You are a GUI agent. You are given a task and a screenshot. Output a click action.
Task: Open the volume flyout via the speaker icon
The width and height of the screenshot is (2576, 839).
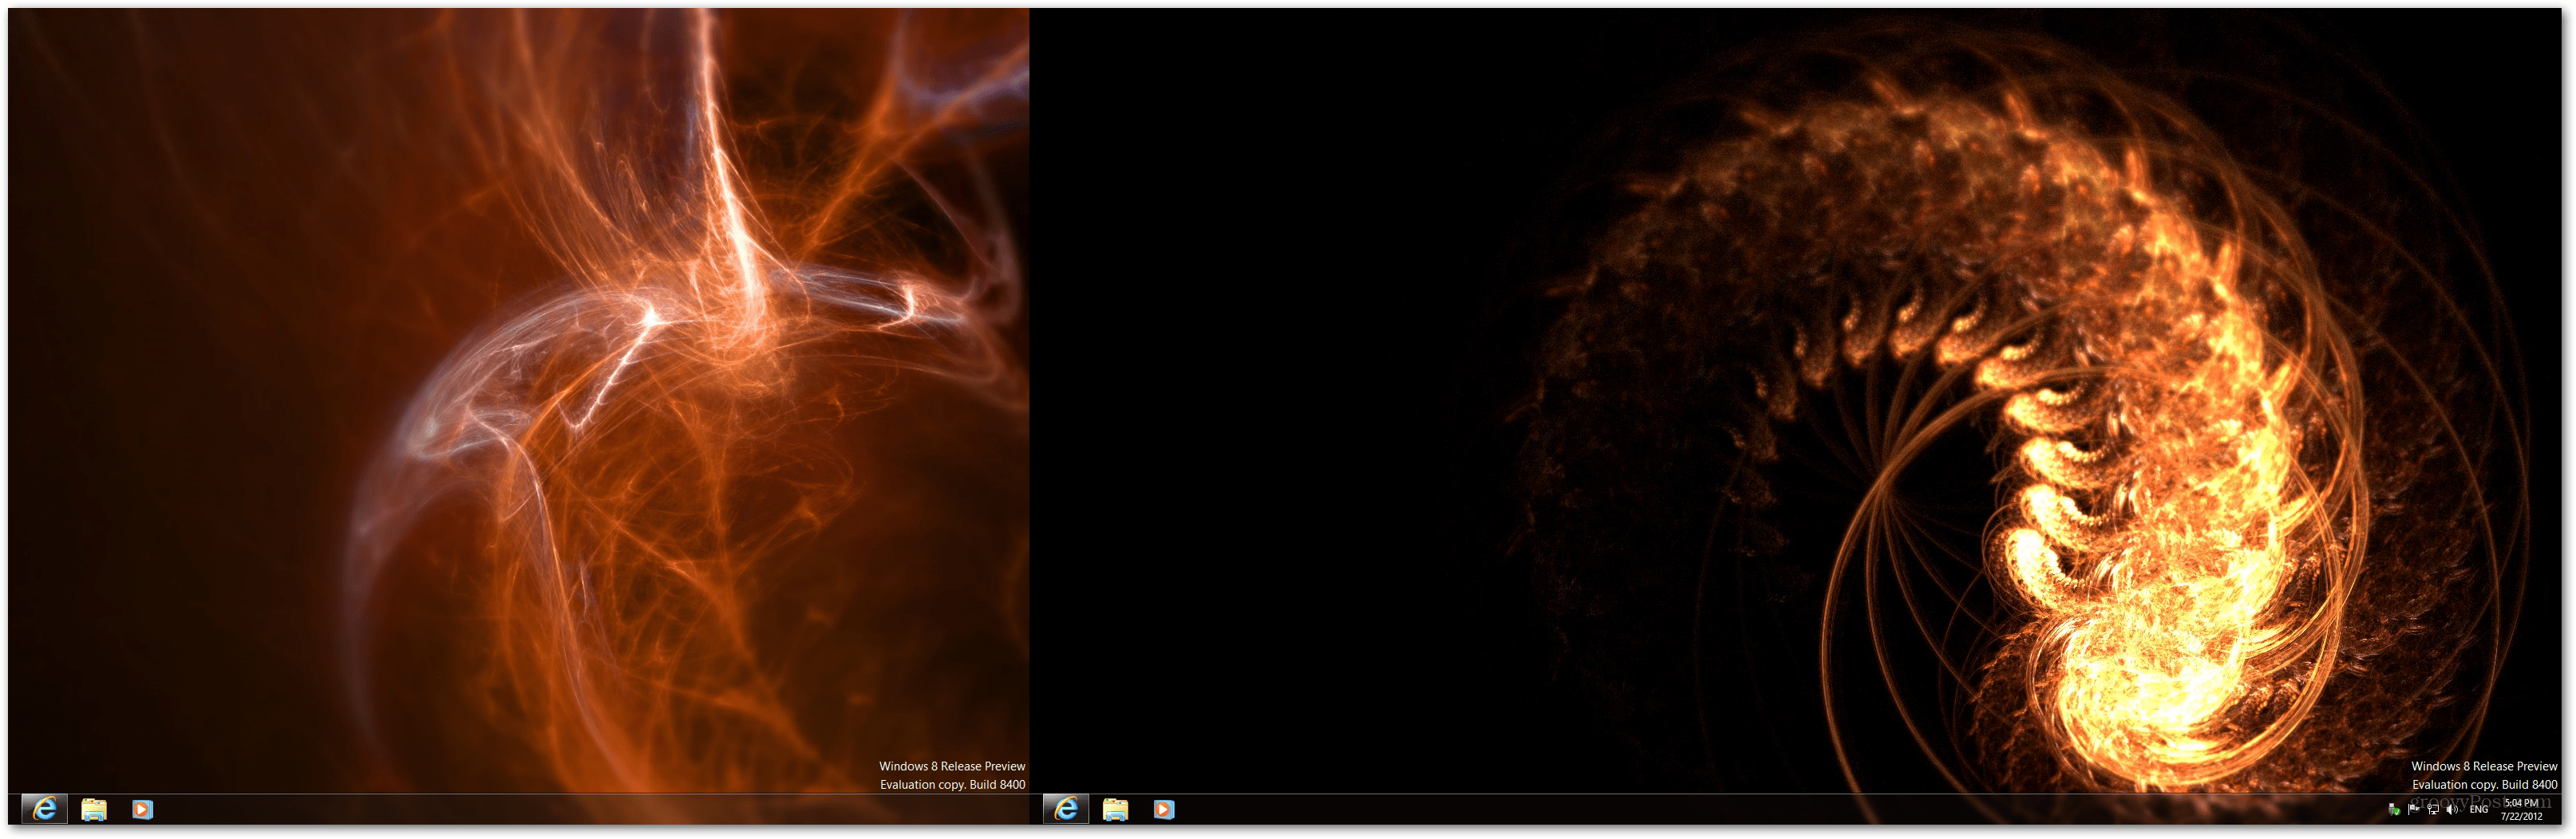[x=2451, y=811]
